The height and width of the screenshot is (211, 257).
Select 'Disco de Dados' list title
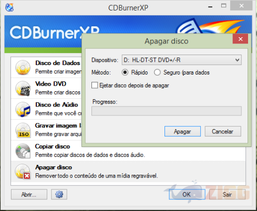pos(58,63)
